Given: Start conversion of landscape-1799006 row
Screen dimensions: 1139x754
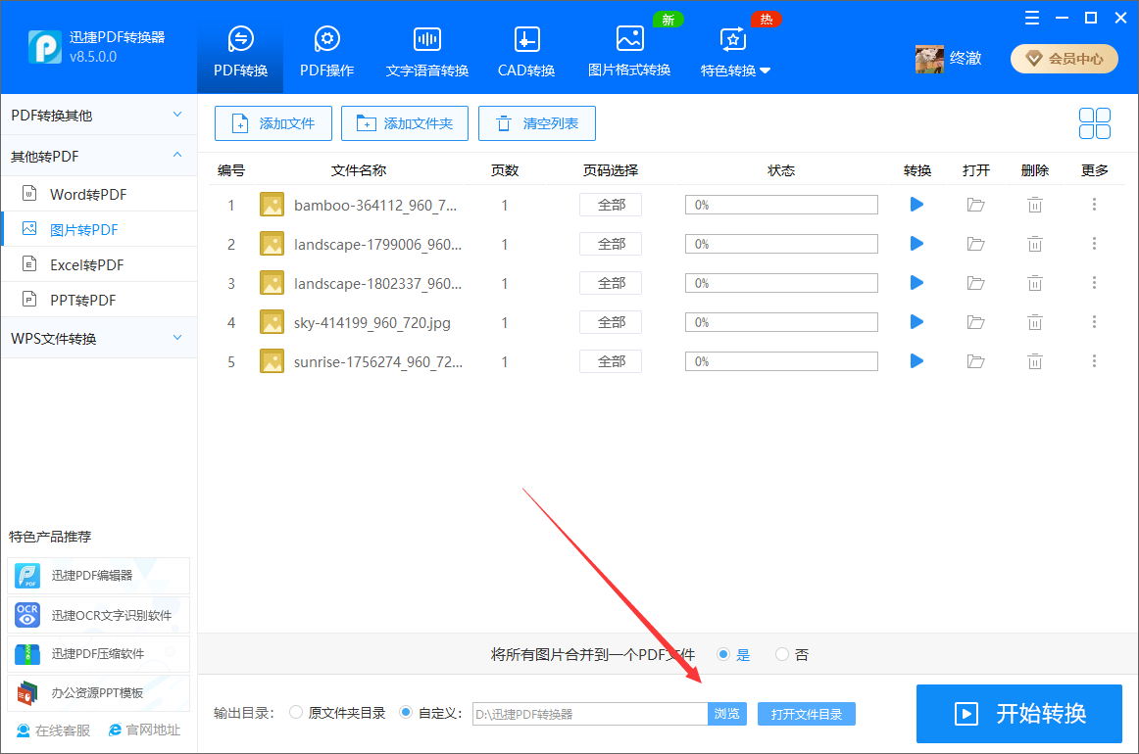Looking at the screenshot, I should (916, 244).
